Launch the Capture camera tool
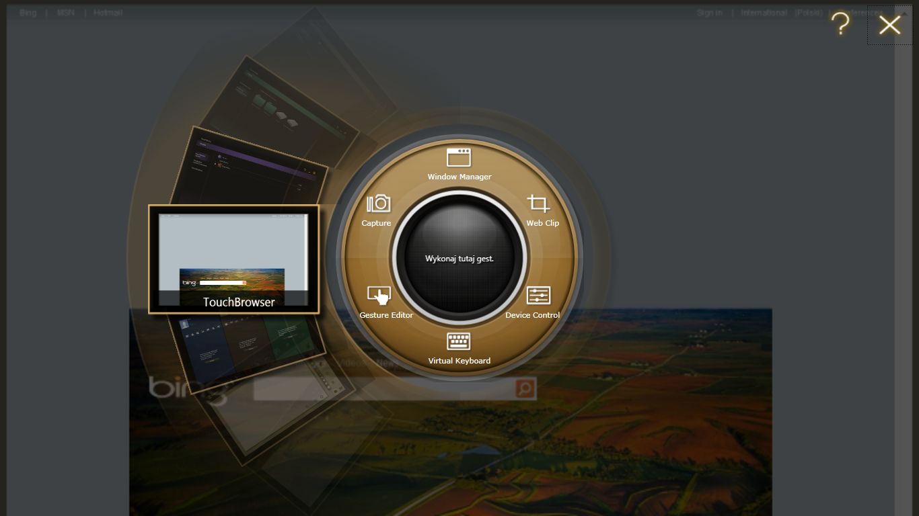Screen dimensions: 919x516 [377, 210]
